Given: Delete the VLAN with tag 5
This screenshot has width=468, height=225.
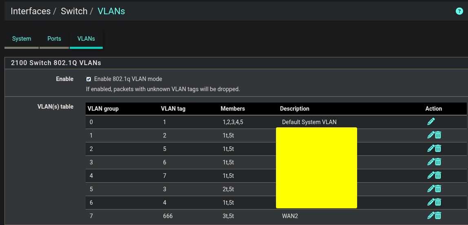Looking at the screenshot, I should pos(438,149).
